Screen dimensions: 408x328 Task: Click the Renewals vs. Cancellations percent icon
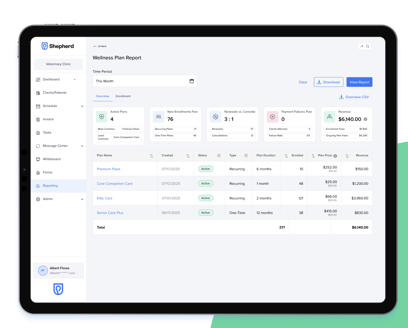pos(216,117)
